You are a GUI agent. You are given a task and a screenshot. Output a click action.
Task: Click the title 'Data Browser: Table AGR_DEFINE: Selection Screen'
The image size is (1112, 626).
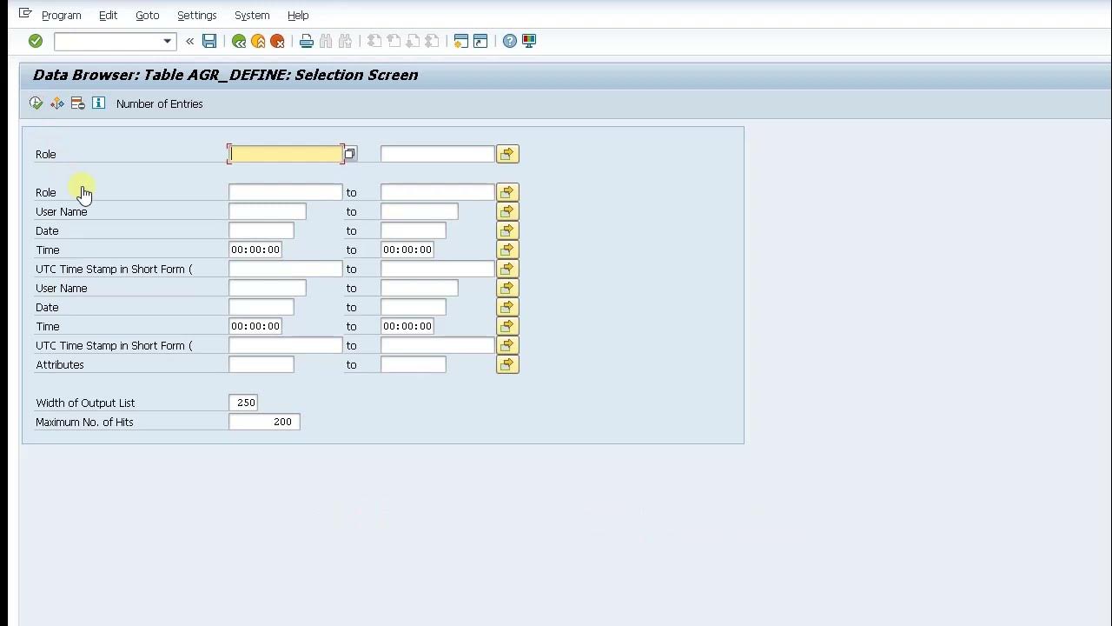point(225,75)
